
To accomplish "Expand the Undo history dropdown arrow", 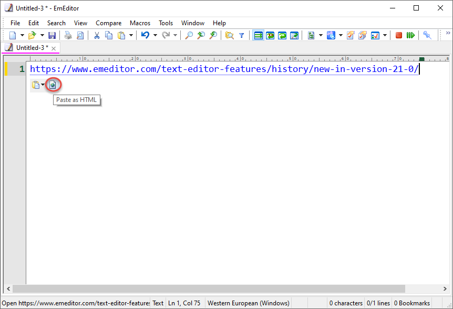I will tap(155, 35).
